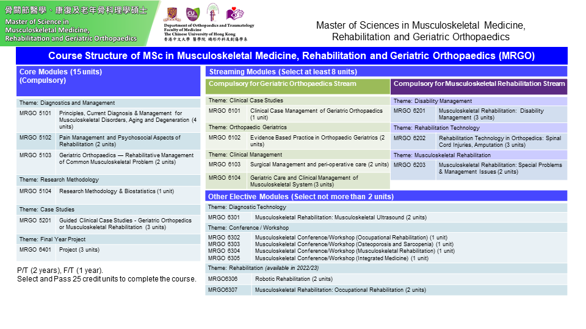The width and height of the screenshot is (586, 329).
Task: Click course code MRGO 6302
Action: click(224, 238)
